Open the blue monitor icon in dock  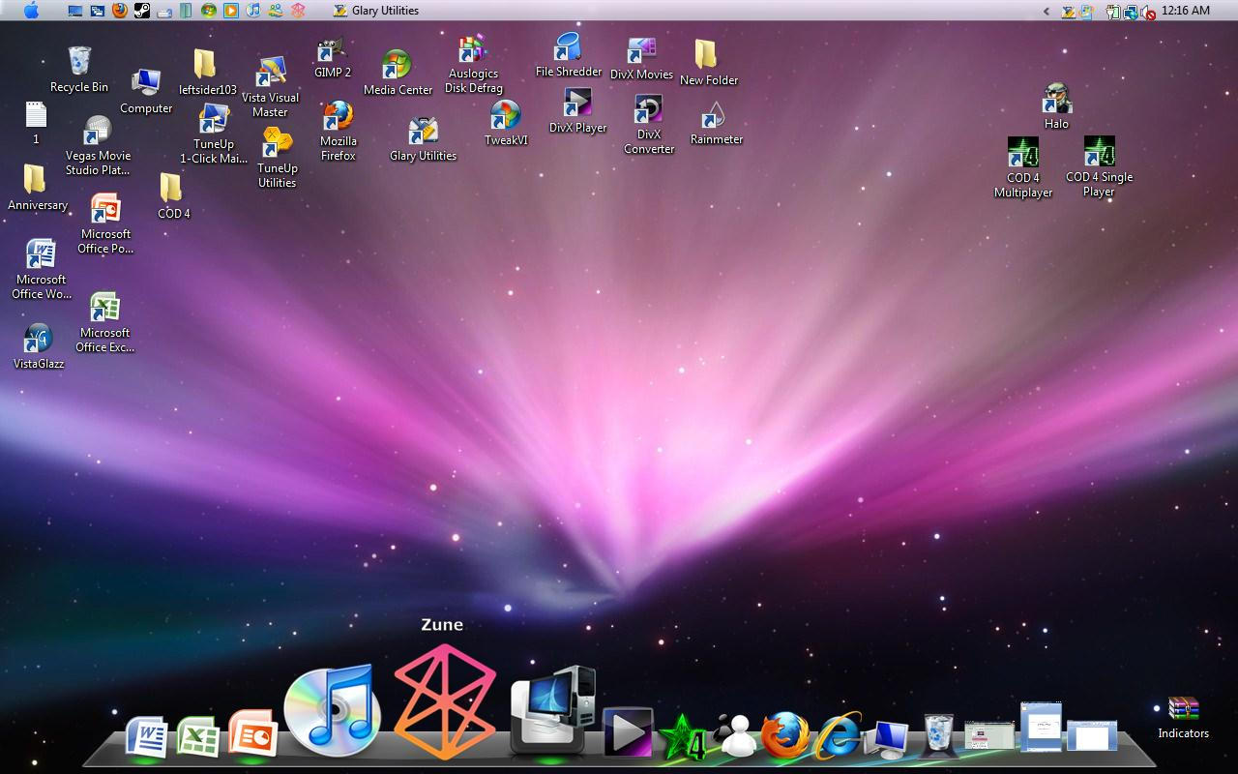coord(886,739)
